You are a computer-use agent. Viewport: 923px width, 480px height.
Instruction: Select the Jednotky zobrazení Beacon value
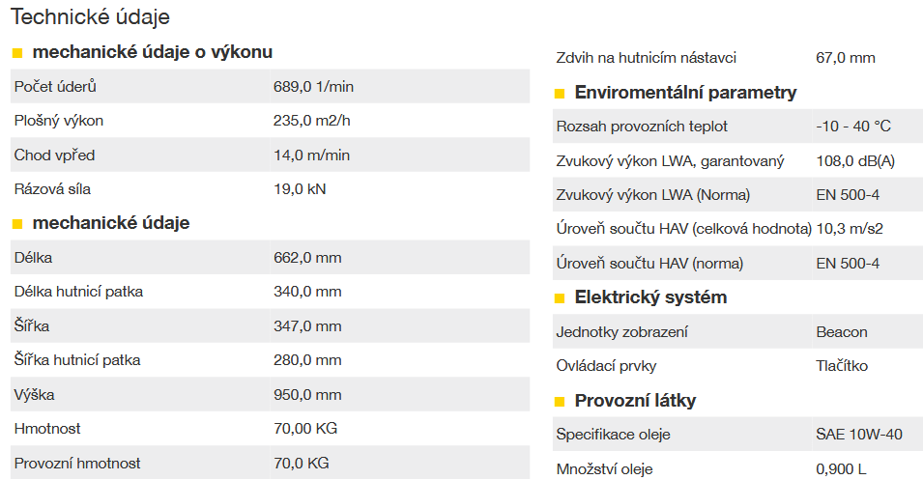[x=842, y=332]
